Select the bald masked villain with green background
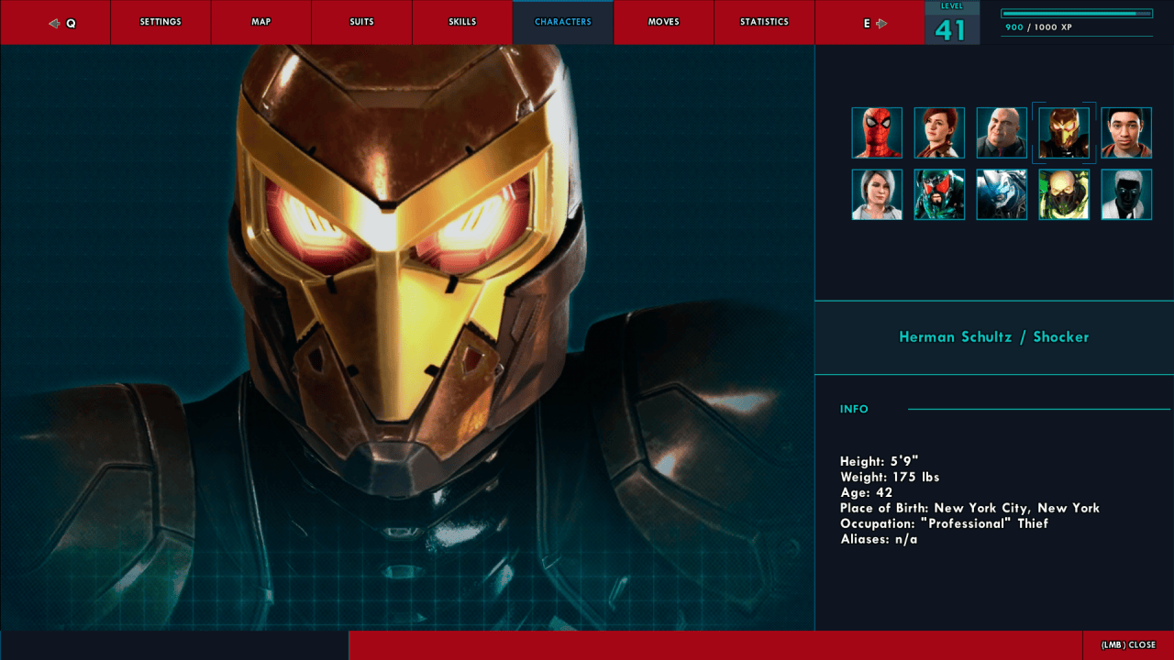The image size is (1174, 660). coord(1063,194)
